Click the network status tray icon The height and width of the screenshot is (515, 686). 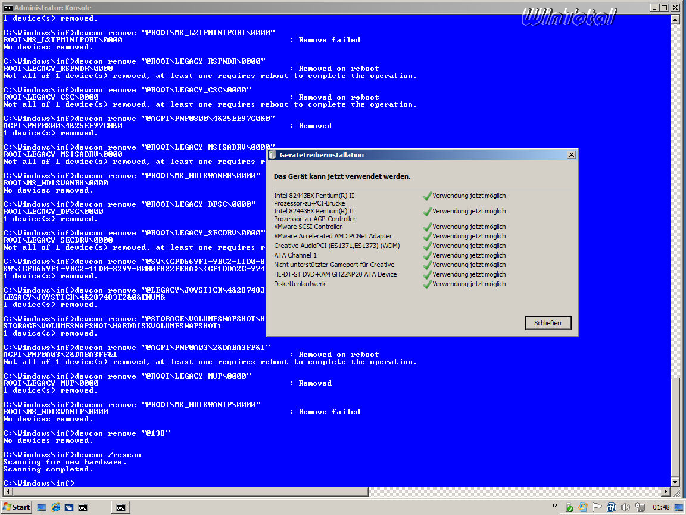pyautogui.click(x=640, y=508)
